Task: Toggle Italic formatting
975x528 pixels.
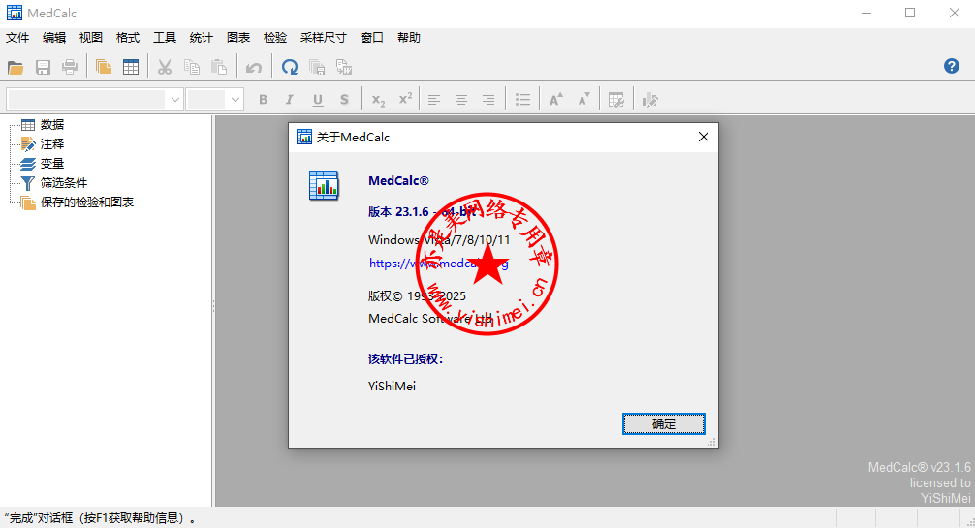Action: pos(289,100)
